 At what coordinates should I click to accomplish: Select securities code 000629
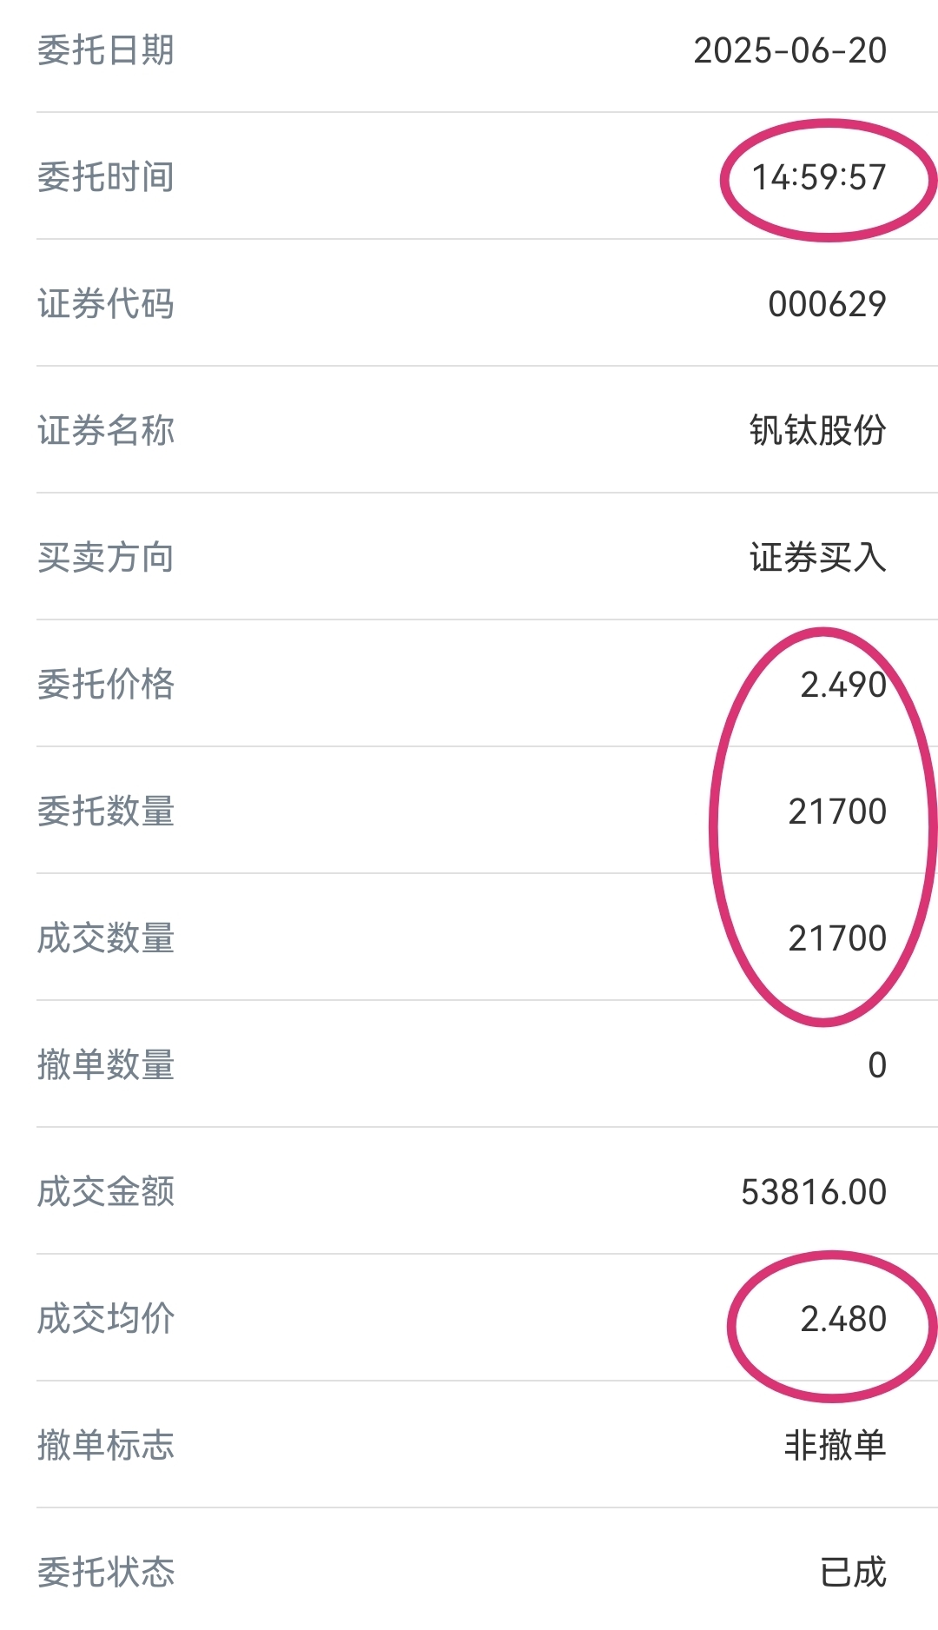click(x=828, y=304)
